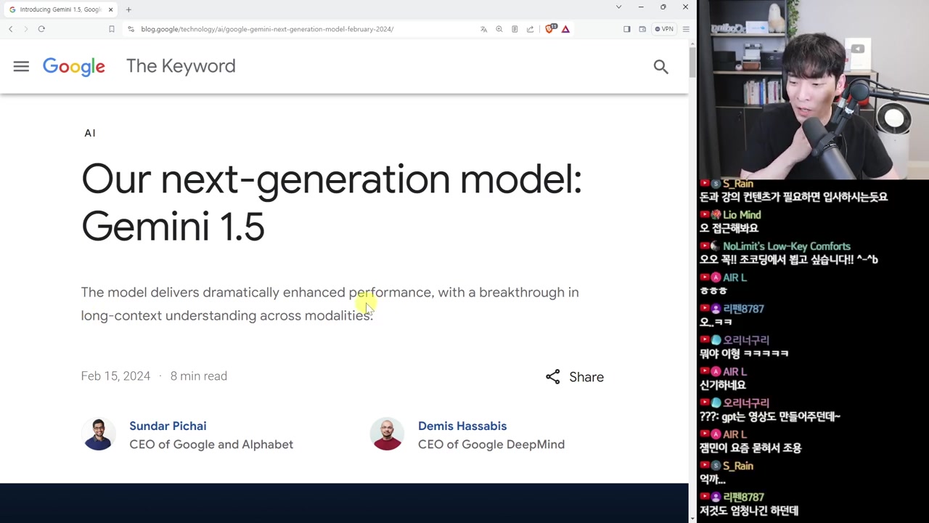Open the Brave Wallet
Image resolution: width=929 pixels, height=523 pixels.
point(642,29)
